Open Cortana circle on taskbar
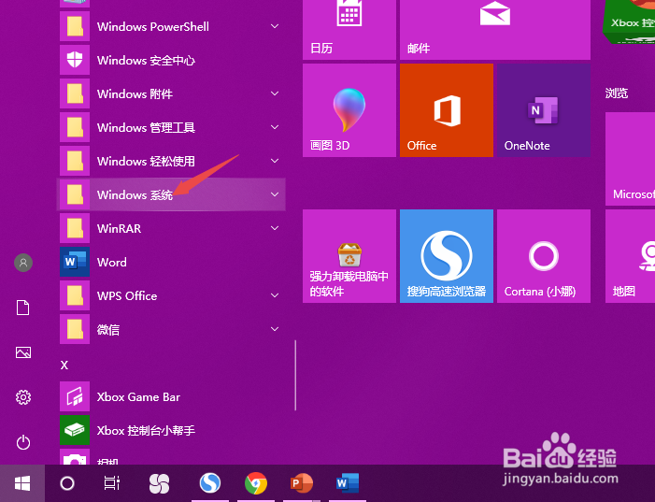The width and height of the screenshot is (655, 502). (x=67, y=483)
